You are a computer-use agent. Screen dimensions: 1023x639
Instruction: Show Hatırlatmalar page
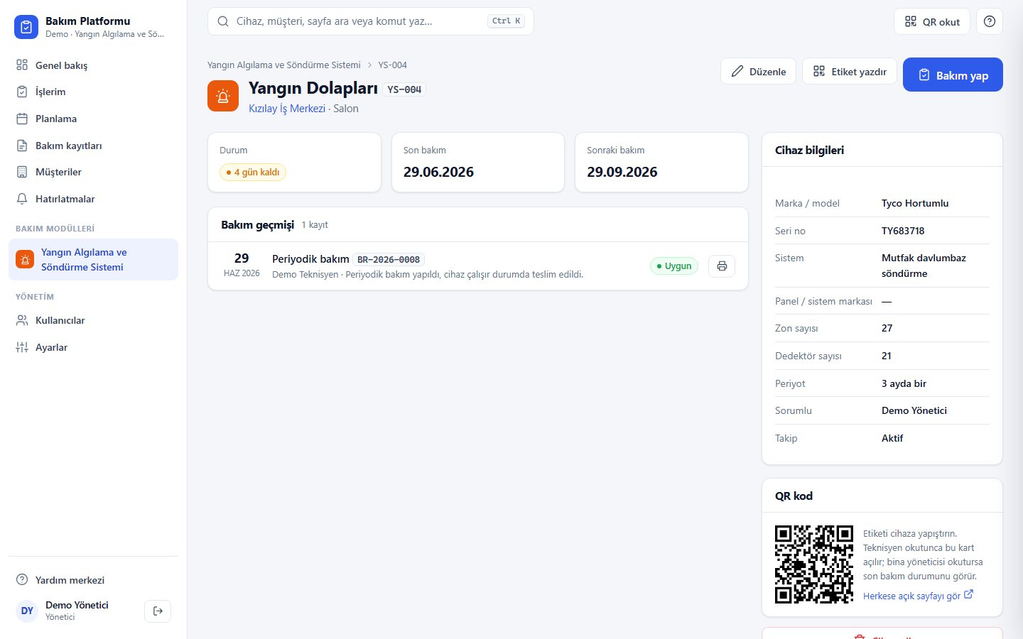pyautogui.click(x=93, y=199)
